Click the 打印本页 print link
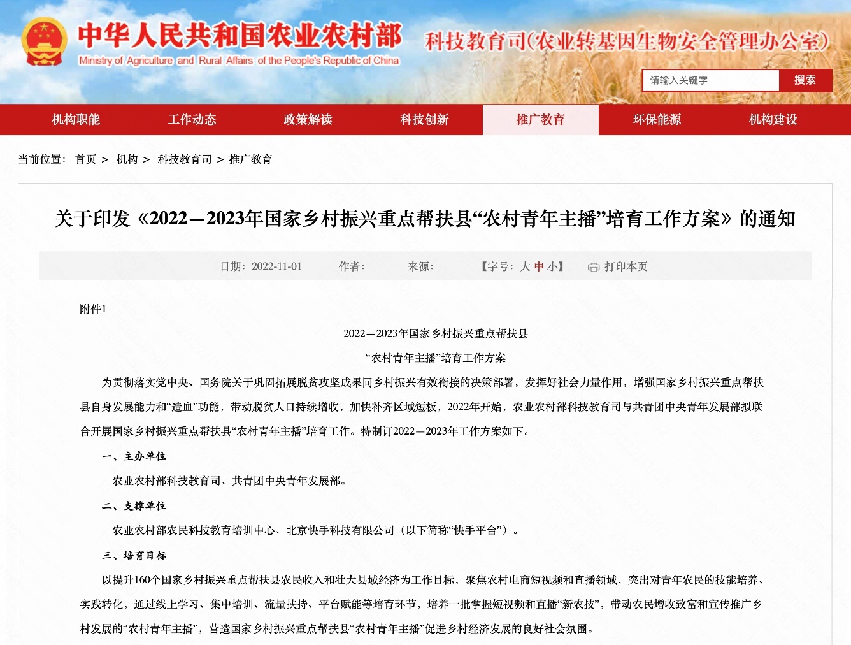 coord(626,266)
